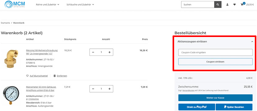Click the 18,26 € Stückpreis value
This screenshot has width=257, height=111.
[68, 51]
